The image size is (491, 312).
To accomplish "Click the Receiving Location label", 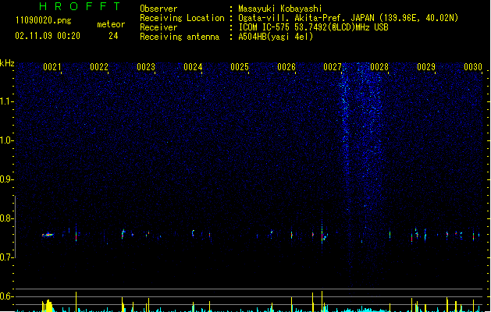I will (x=182, y=18).
